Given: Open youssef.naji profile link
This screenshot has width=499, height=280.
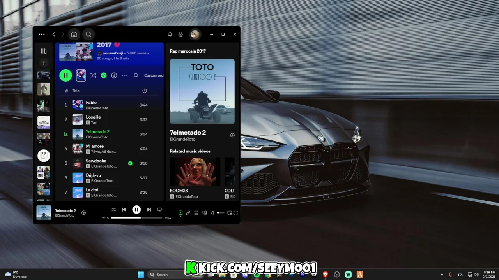Looking at the screenshot, I should click(113, 53).
